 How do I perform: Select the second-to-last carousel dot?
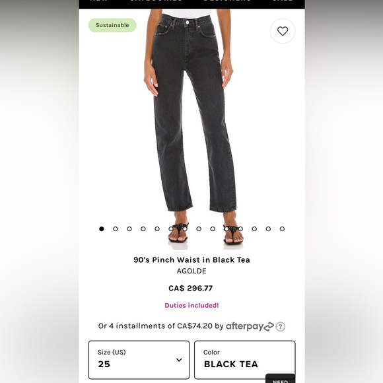click(268, 229)
